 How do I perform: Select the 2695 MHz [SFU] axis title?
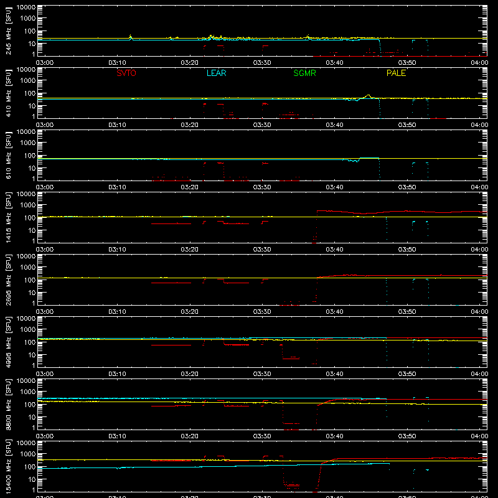(x=9, y=280)
